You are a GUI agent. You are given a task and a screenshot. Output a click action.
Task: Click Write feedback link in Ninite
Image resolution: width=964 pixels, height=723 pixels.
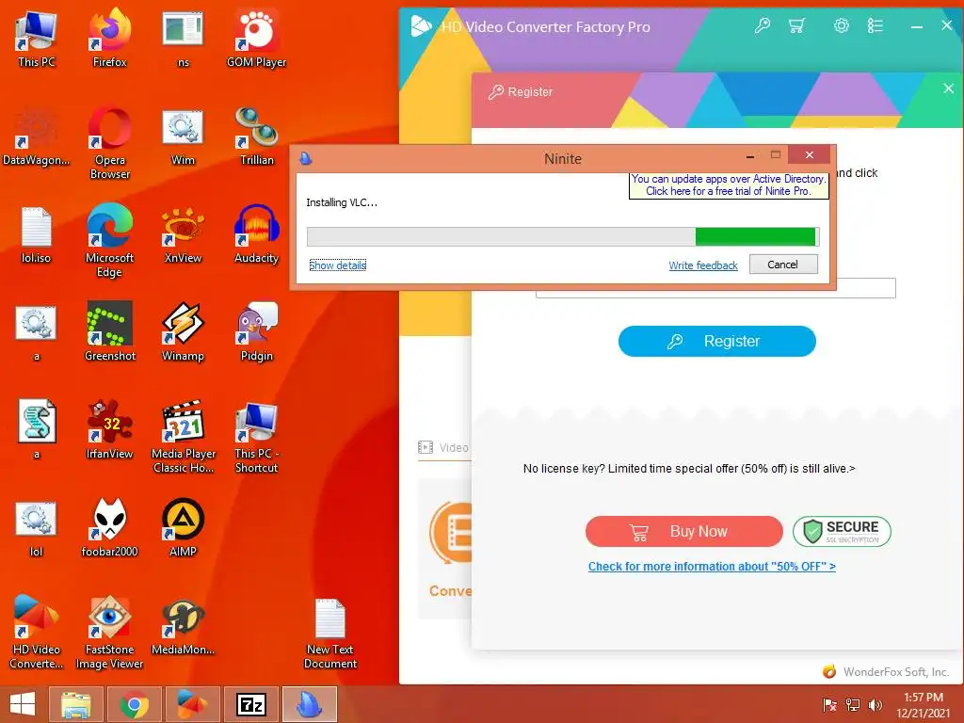pos(703,265)
